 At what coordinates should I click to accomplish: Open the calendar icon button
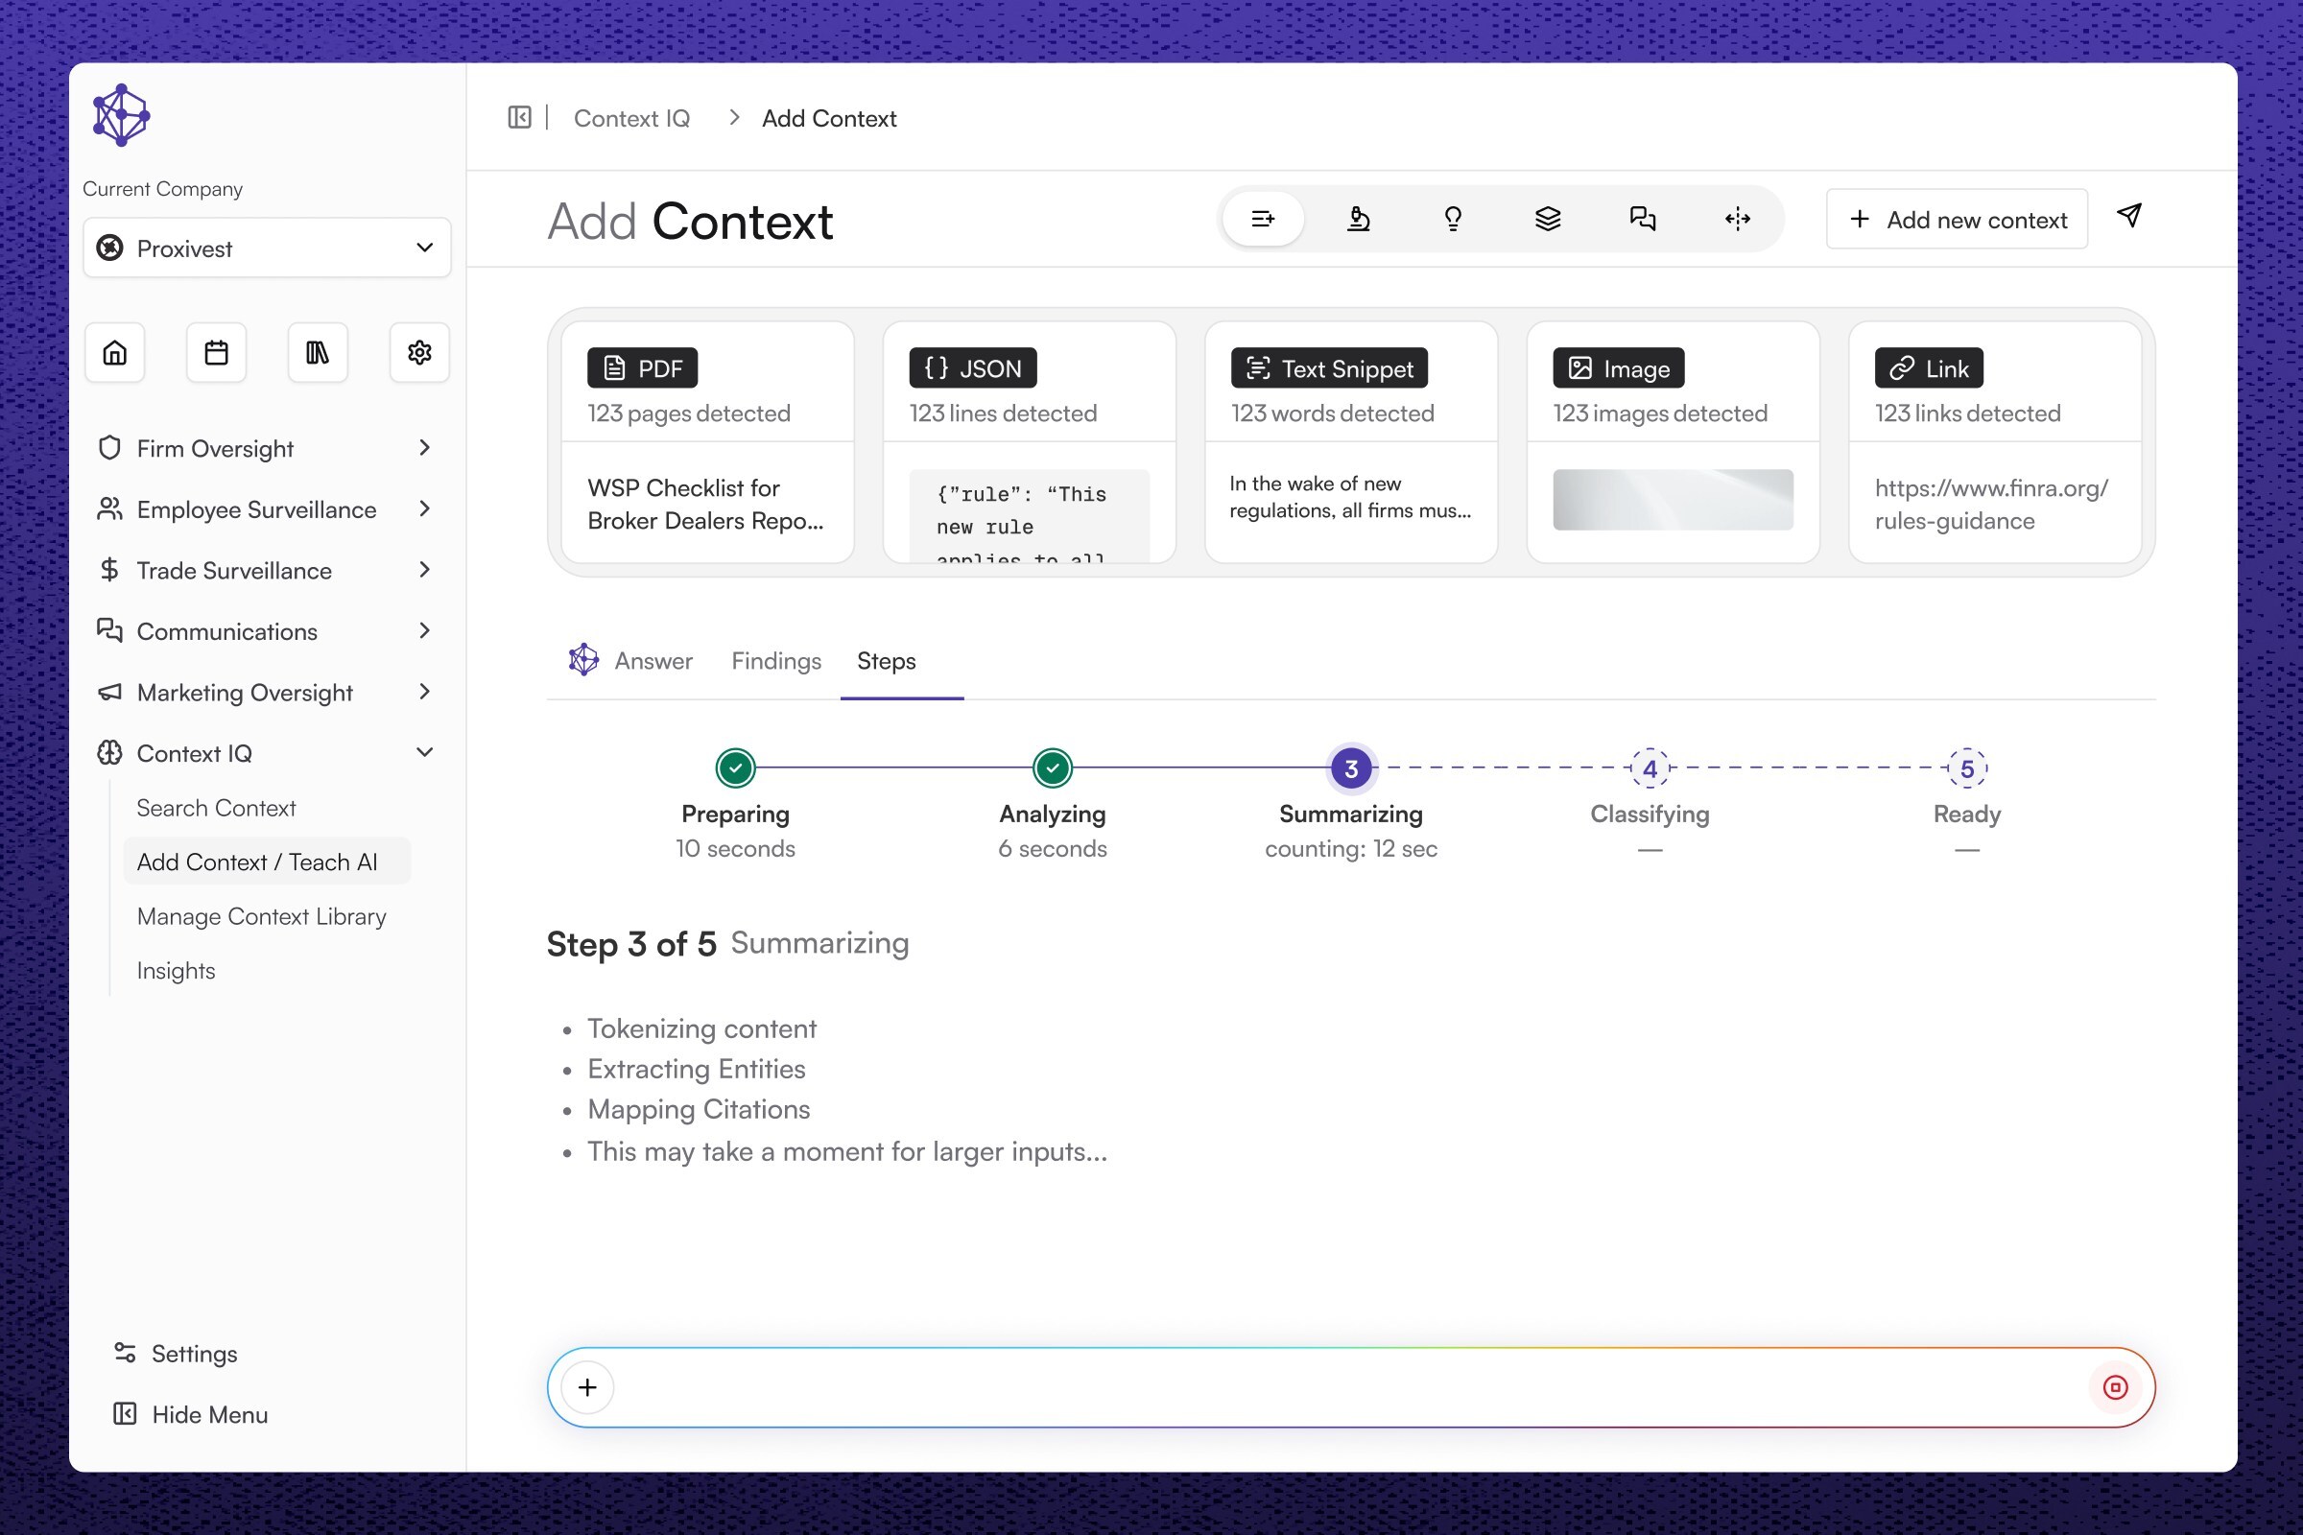[217, 352]
